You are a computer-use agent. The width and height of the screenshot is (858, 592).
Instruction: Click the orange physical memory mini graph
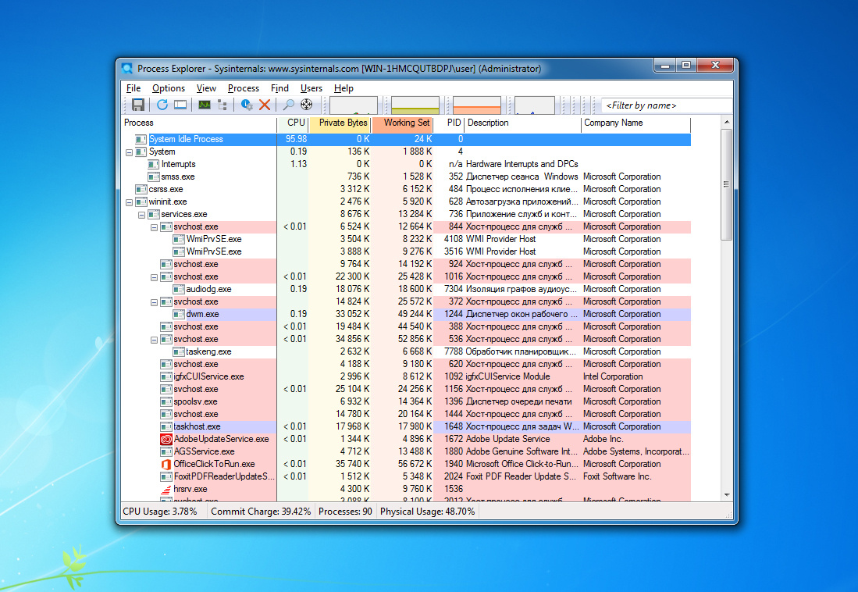coord(476,105)
